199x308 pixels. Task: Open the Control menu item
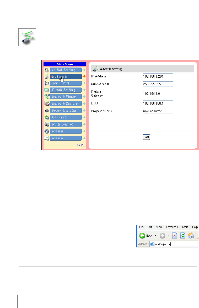pyautogui.click(x=66, y=117)
